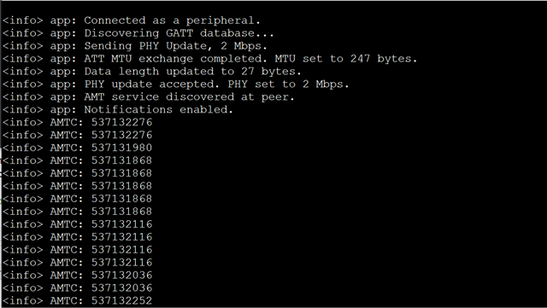Select the 'Sending PHY Update, 2 Mbps.' line
Image resolution: width=547 pixels, height=308 pixels.
point(135,46)
